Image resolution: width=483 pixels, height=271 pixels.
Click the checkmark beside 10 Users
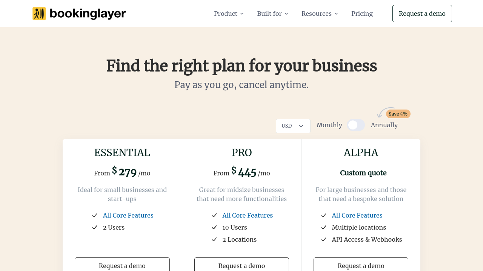214,227
